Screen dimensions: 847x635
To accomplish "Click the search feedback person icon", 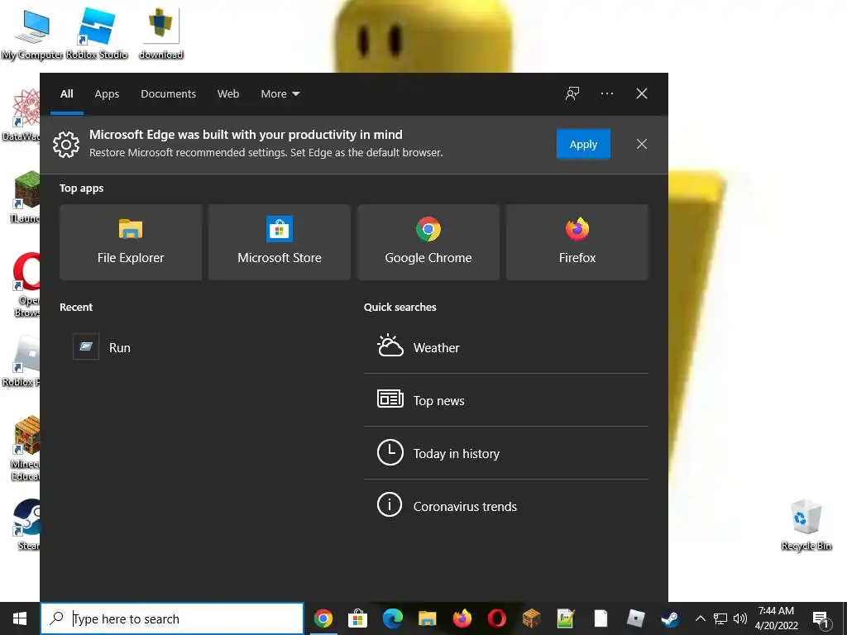I will [572, 93].
